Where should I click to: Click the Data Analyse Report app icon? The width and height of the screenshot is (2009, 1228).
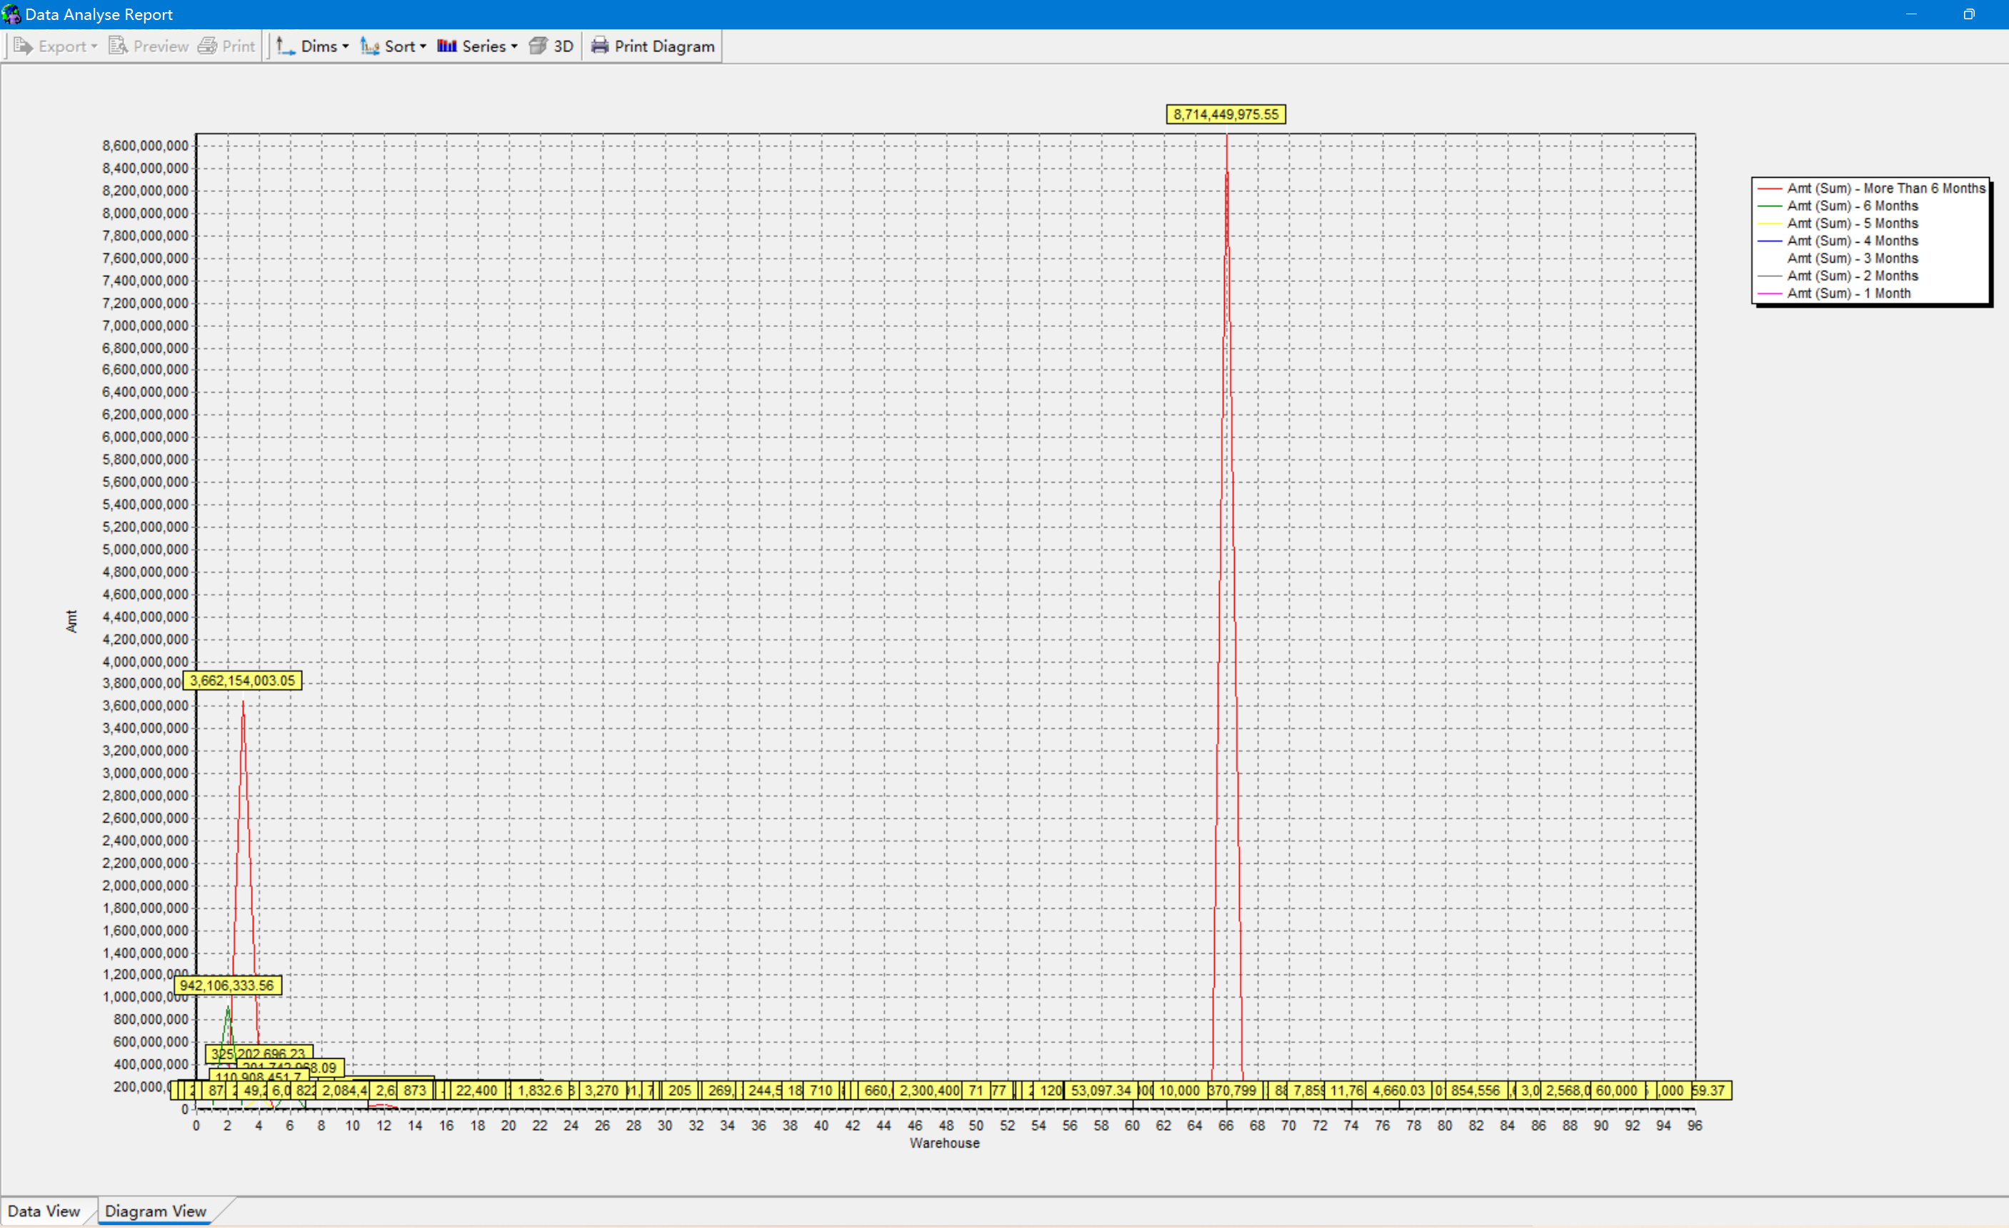[11, 15]
